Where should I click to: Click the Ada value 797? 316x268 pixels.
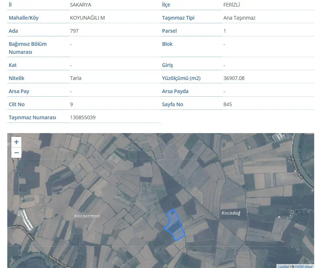click(74, 31)
